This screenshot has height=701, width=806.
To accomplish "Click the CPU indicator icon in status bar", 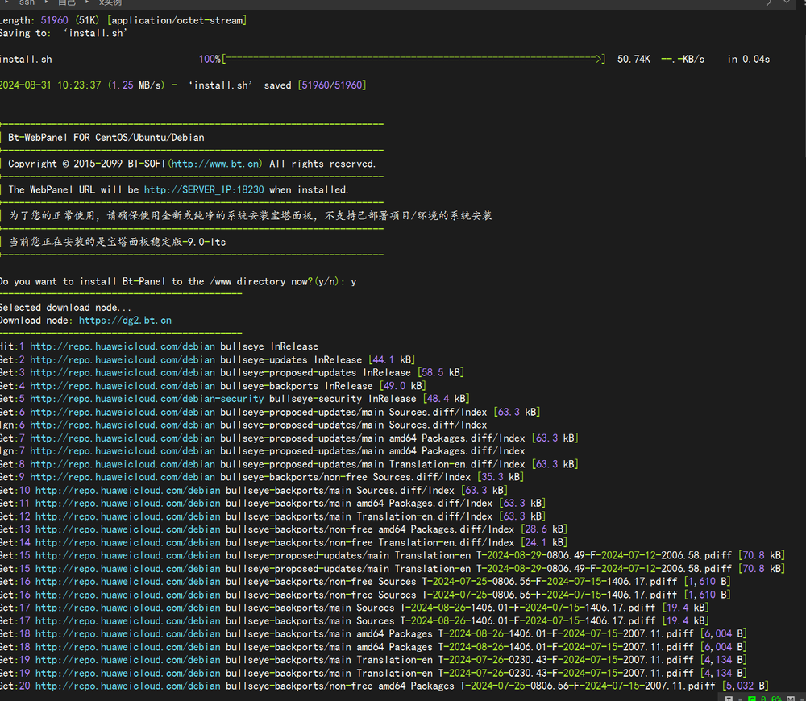I will pos(751,698).
